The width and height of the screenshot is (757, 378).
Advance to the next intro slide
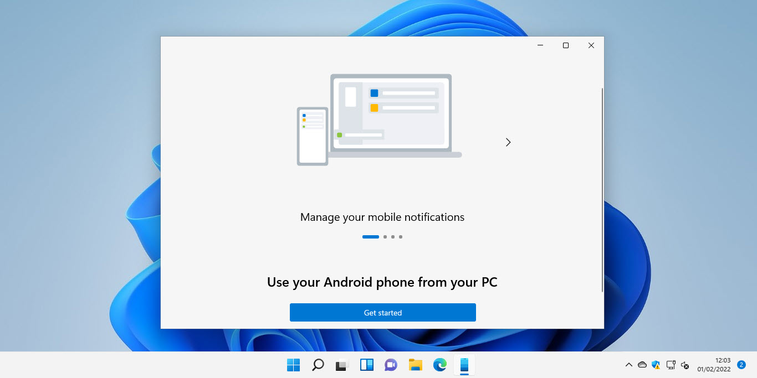pos(508,142)
